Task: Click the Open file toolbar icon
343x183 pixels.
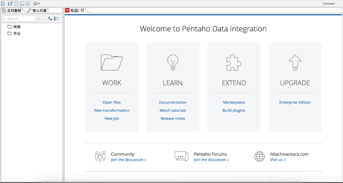Action: click(10, 3)
